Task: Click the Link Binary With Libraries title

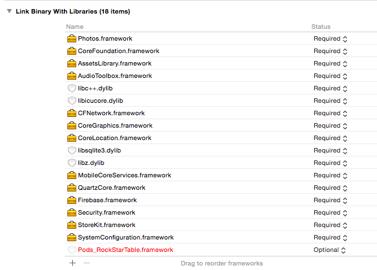Action: [73, 11]
